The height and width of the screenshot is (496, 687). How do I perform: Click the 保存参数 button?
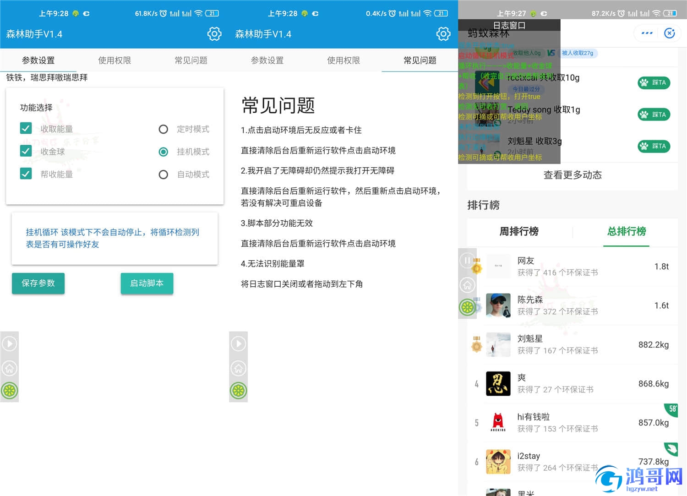click(38, 283)
